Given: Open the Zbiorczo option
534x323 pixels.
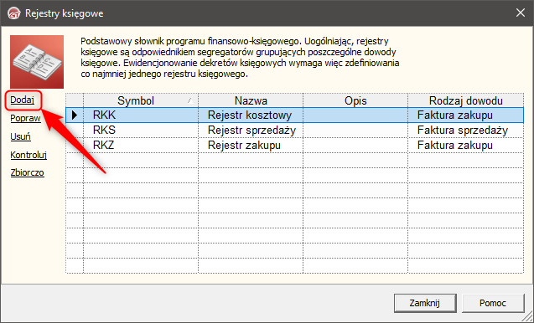Looking at the screenshot, I should tap(27, 172).
